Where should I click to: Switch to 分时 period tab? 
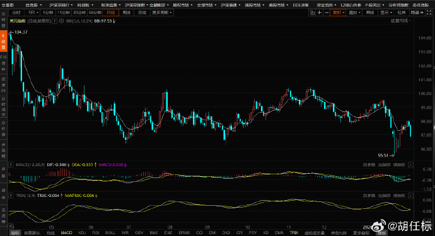[x=16, y=13]
